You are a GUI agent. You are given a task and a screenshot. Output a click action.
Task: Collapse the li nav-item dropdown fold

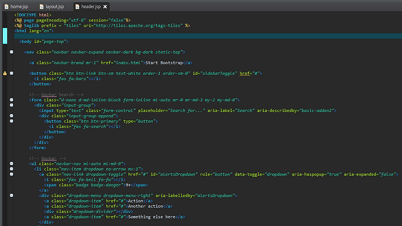pos(12,169)
